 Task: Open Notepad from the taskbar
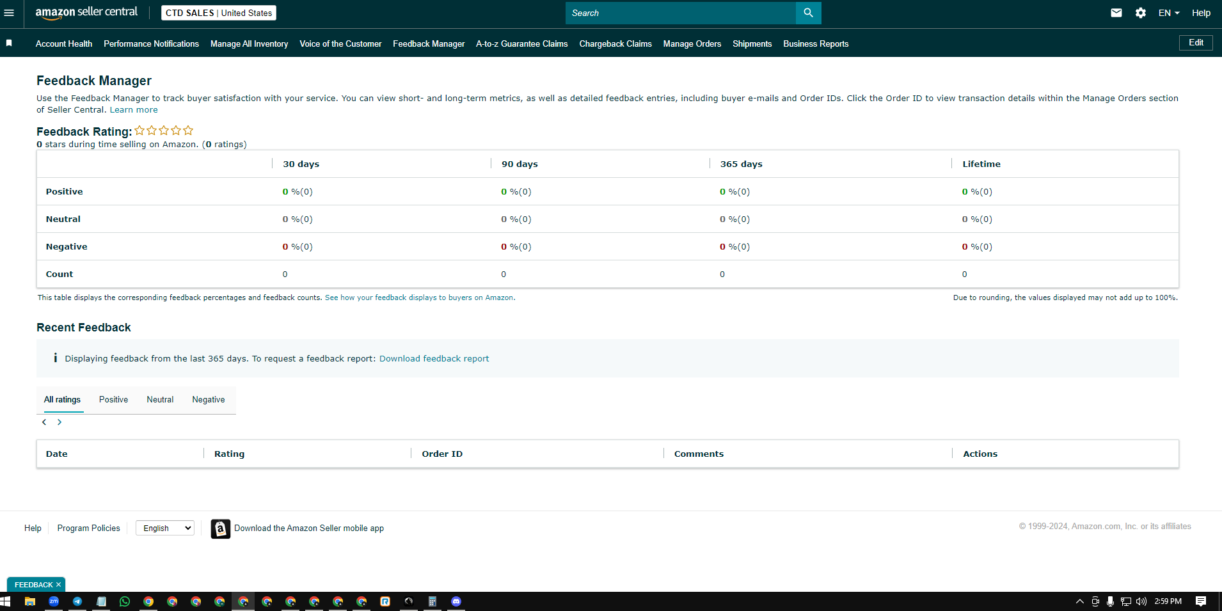point(101,601)
